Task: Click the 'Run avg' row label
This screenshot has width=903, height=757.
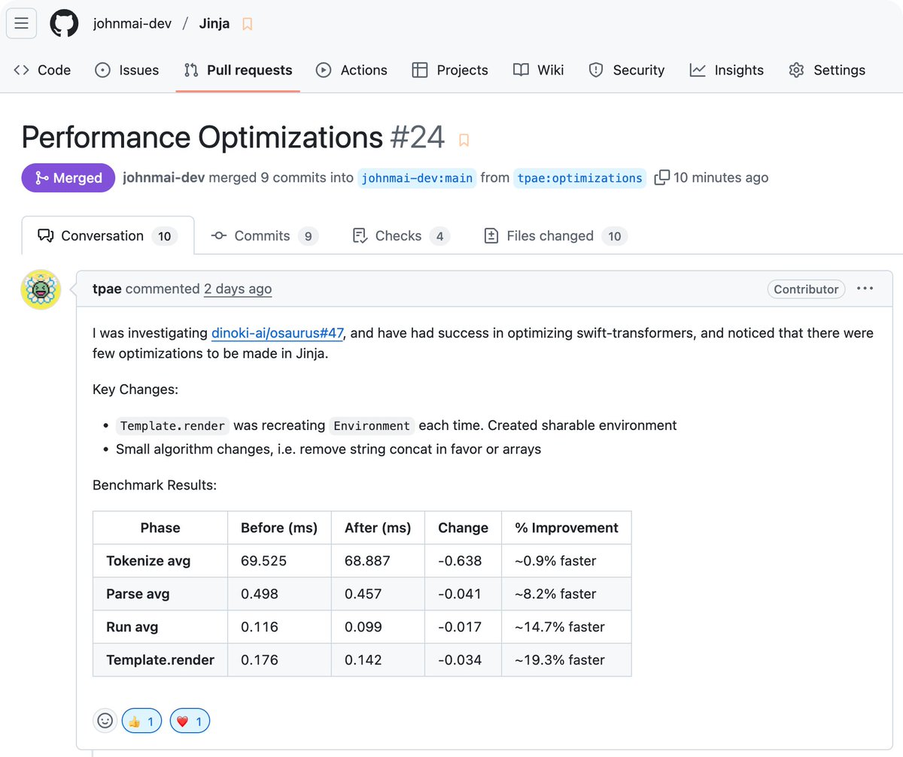Action: 132,627
